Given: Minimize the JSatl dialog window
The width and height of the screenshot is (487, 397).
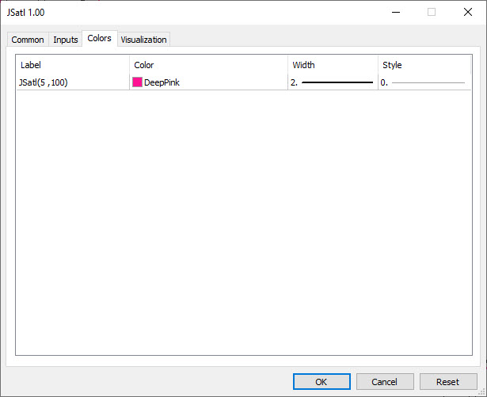Looking at the screenshot, I should pos(396,12).
